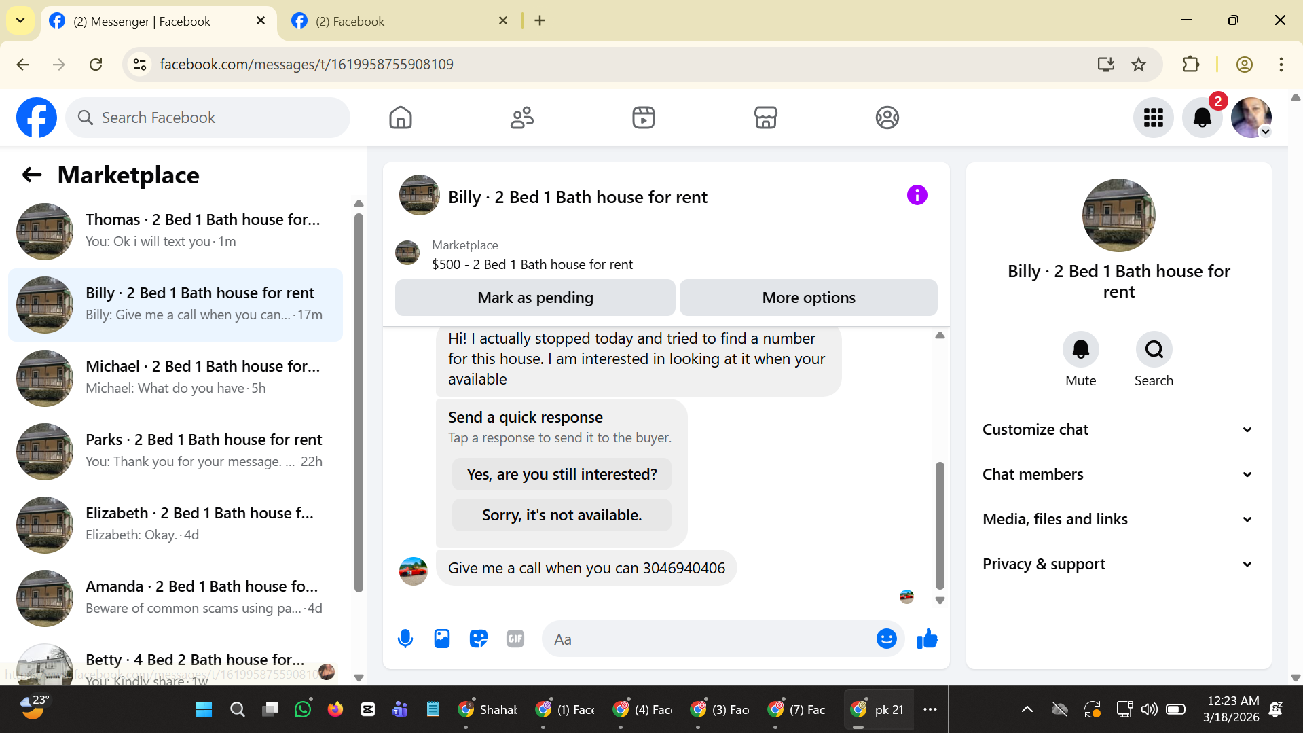Open the Chrome extensions menu

(x=1191, y=65)
